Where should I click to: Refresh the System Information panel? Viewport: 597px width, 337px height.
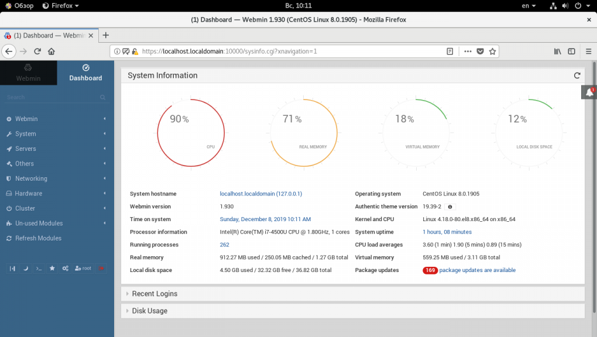pos(577,75)
